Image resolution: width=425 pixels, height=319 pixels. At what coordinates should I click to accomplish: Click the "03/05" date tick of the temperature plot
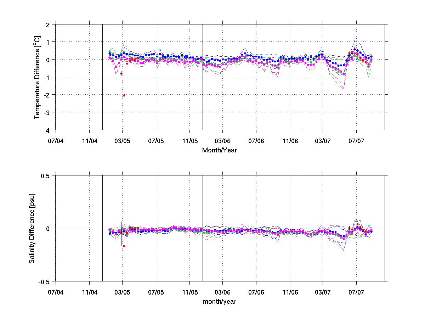point(123,141)
